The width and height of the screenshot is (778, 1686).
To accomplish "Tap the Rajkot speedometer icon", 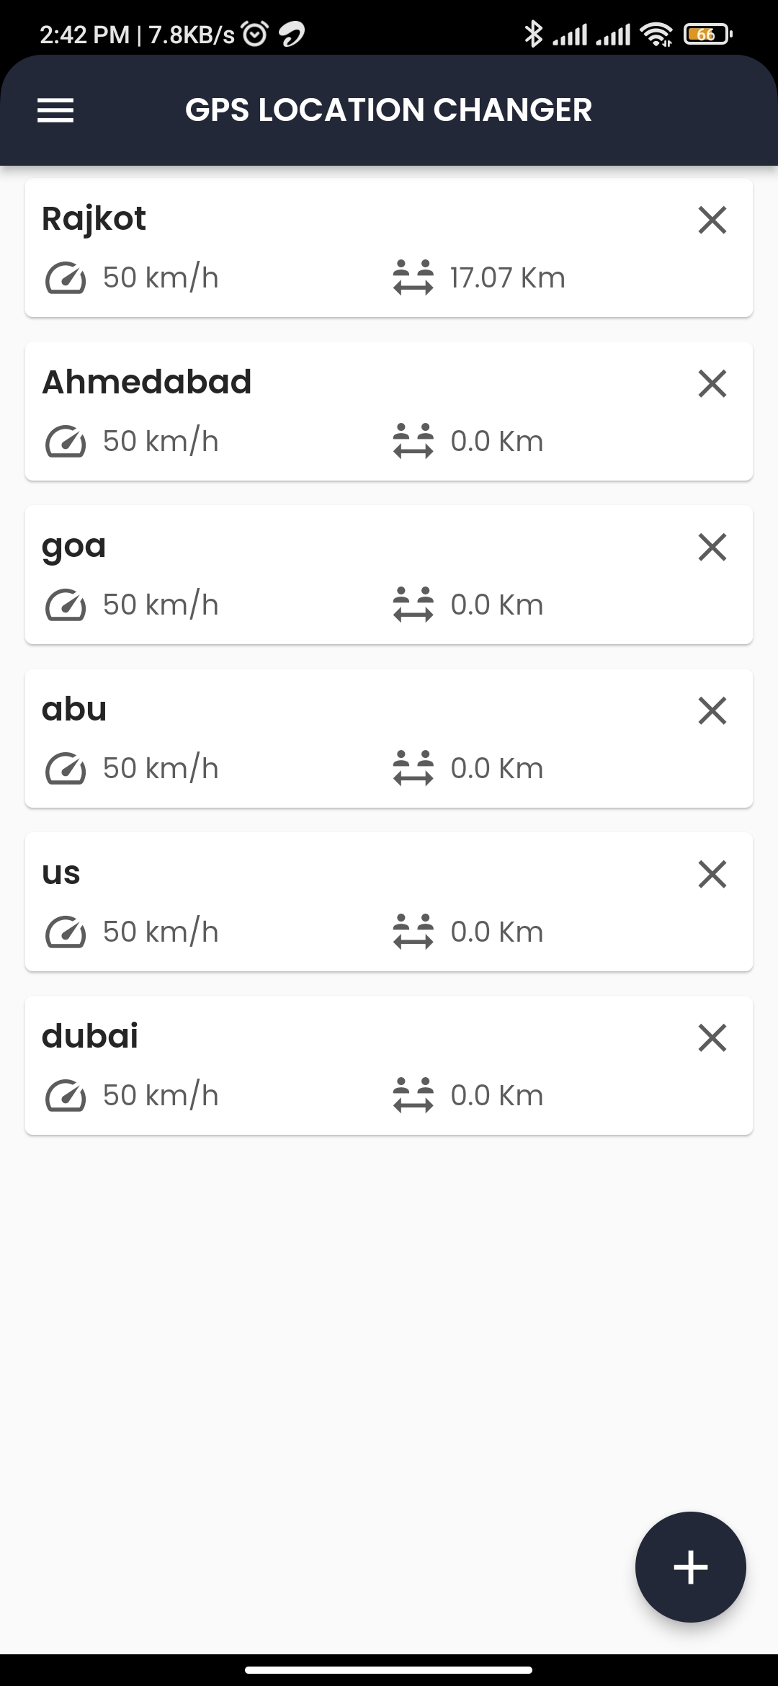I will click(66, 278).
